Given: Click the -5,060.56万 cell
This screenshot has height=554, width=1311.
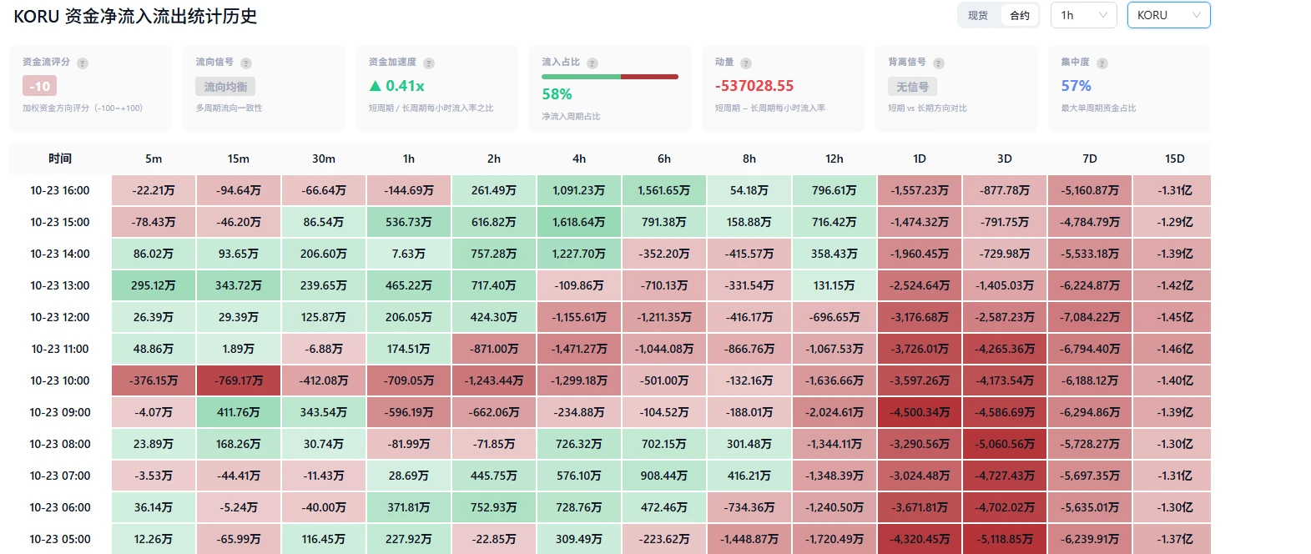Looking at the screenshot, I should click(x=1005, y=444).
